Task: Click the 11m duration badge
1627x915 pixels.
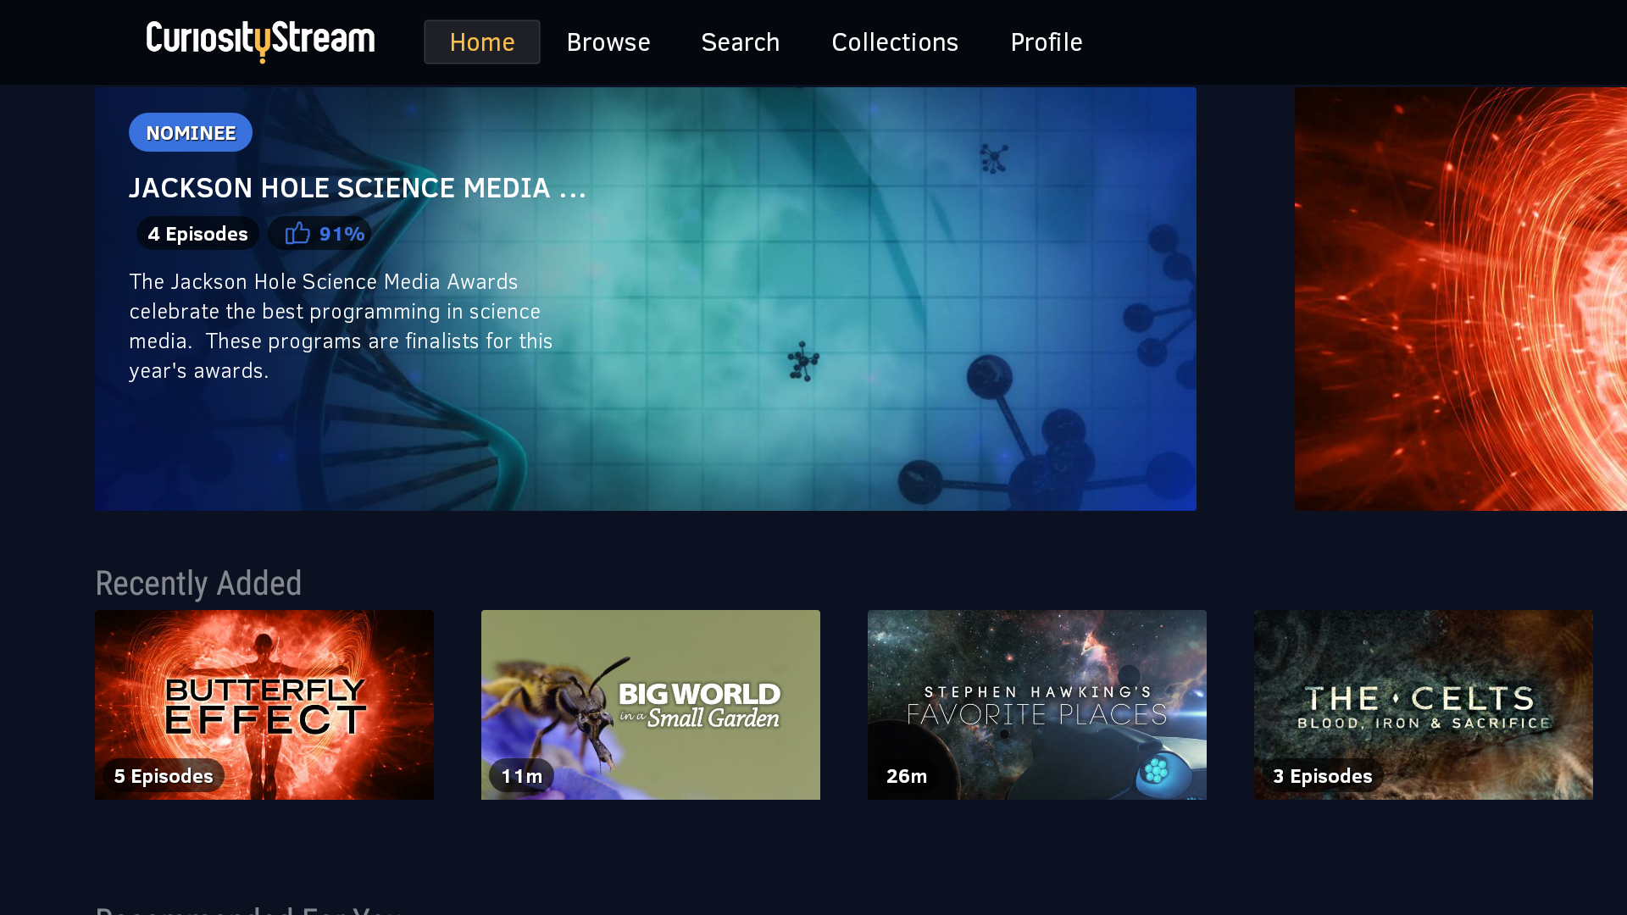Action: pyautogui.click(x=519, y=775)
